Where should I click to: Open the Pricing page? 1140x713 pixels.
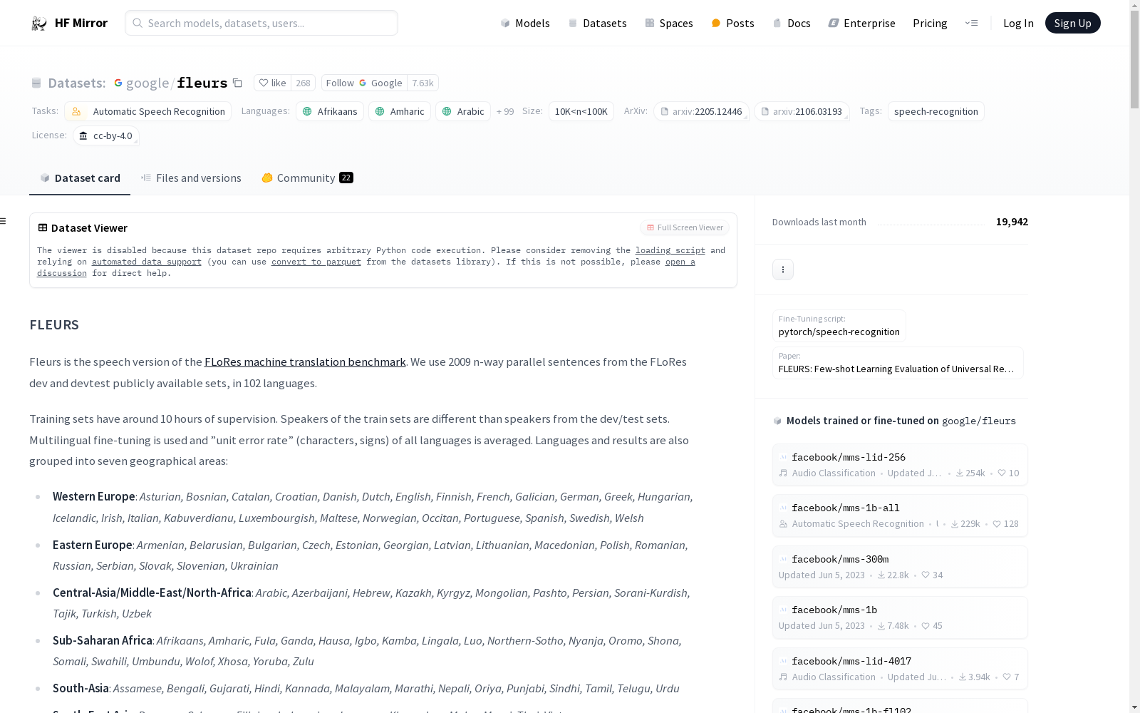click(x=930, y=23)
